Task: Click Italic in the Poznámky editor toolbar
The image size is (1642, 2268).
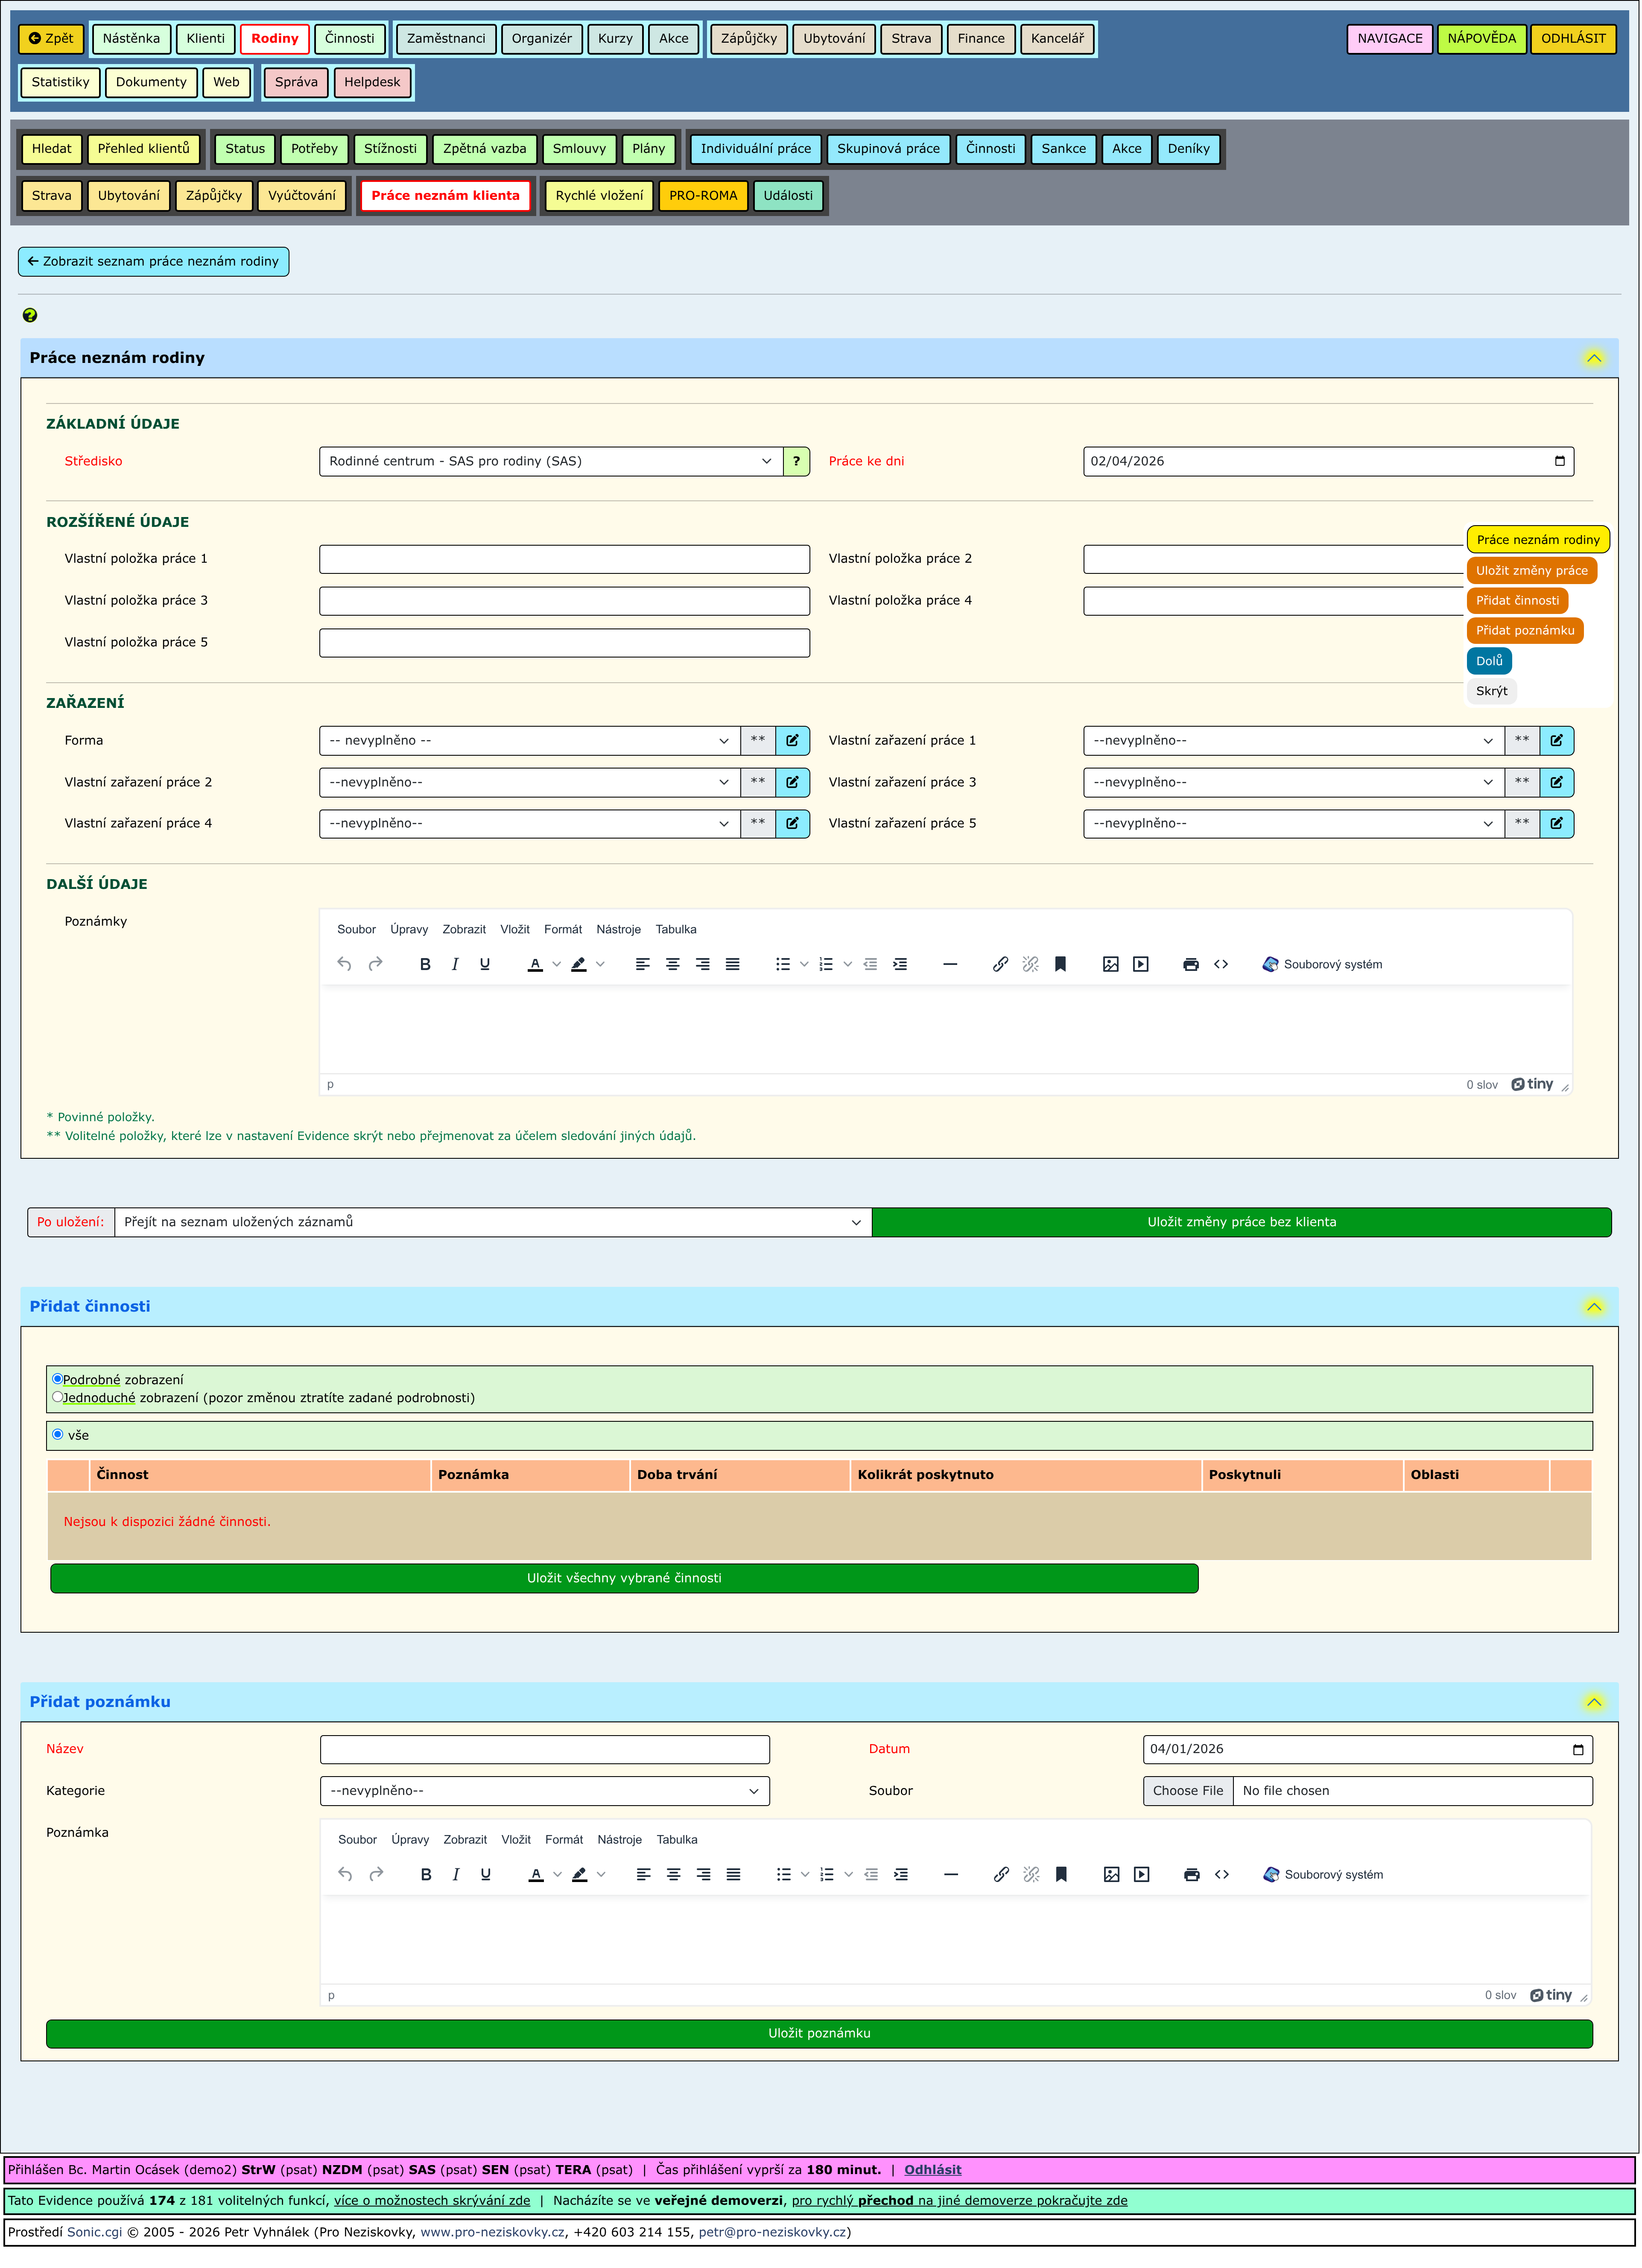Action: [455, 965]
